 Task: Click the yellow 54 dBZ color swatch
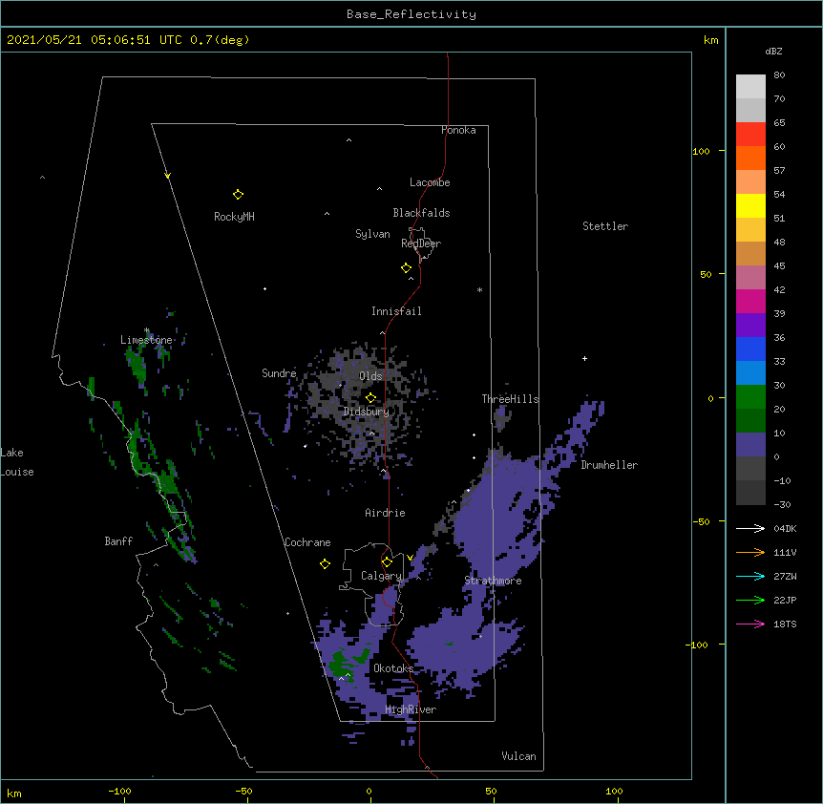point(750,205)
